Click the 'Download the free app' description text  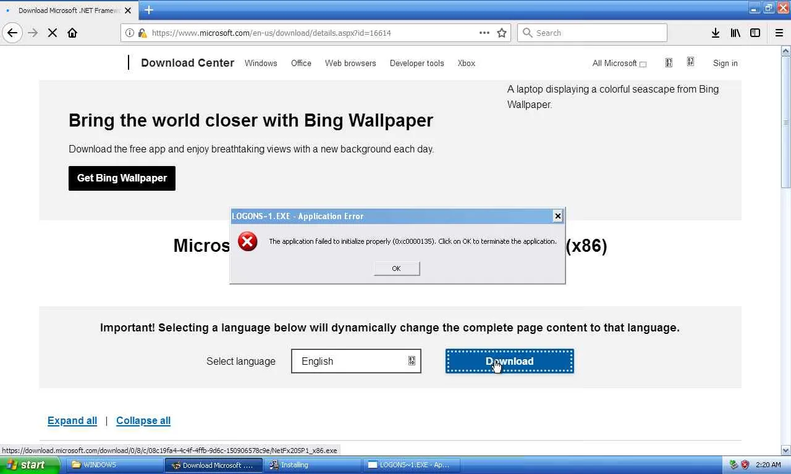(x=252, y=149)
